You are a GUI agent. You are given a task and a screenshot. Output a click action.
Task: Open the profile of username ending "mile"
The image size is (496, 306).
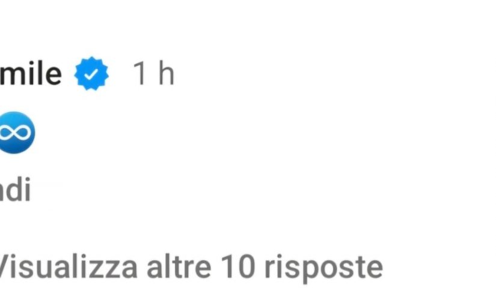point(31,74)
